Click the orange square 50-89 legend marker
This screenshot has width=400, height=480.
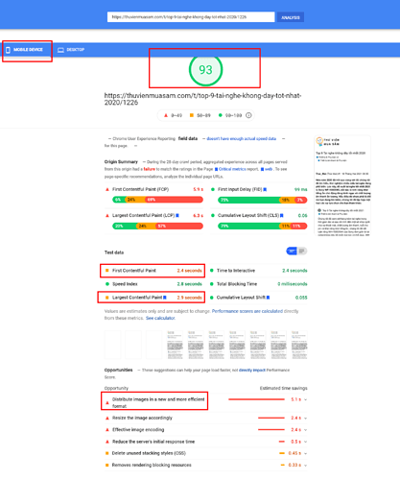192,115
